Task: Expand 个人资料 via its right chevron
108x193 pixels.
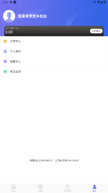Action: (x=105, y=51)
